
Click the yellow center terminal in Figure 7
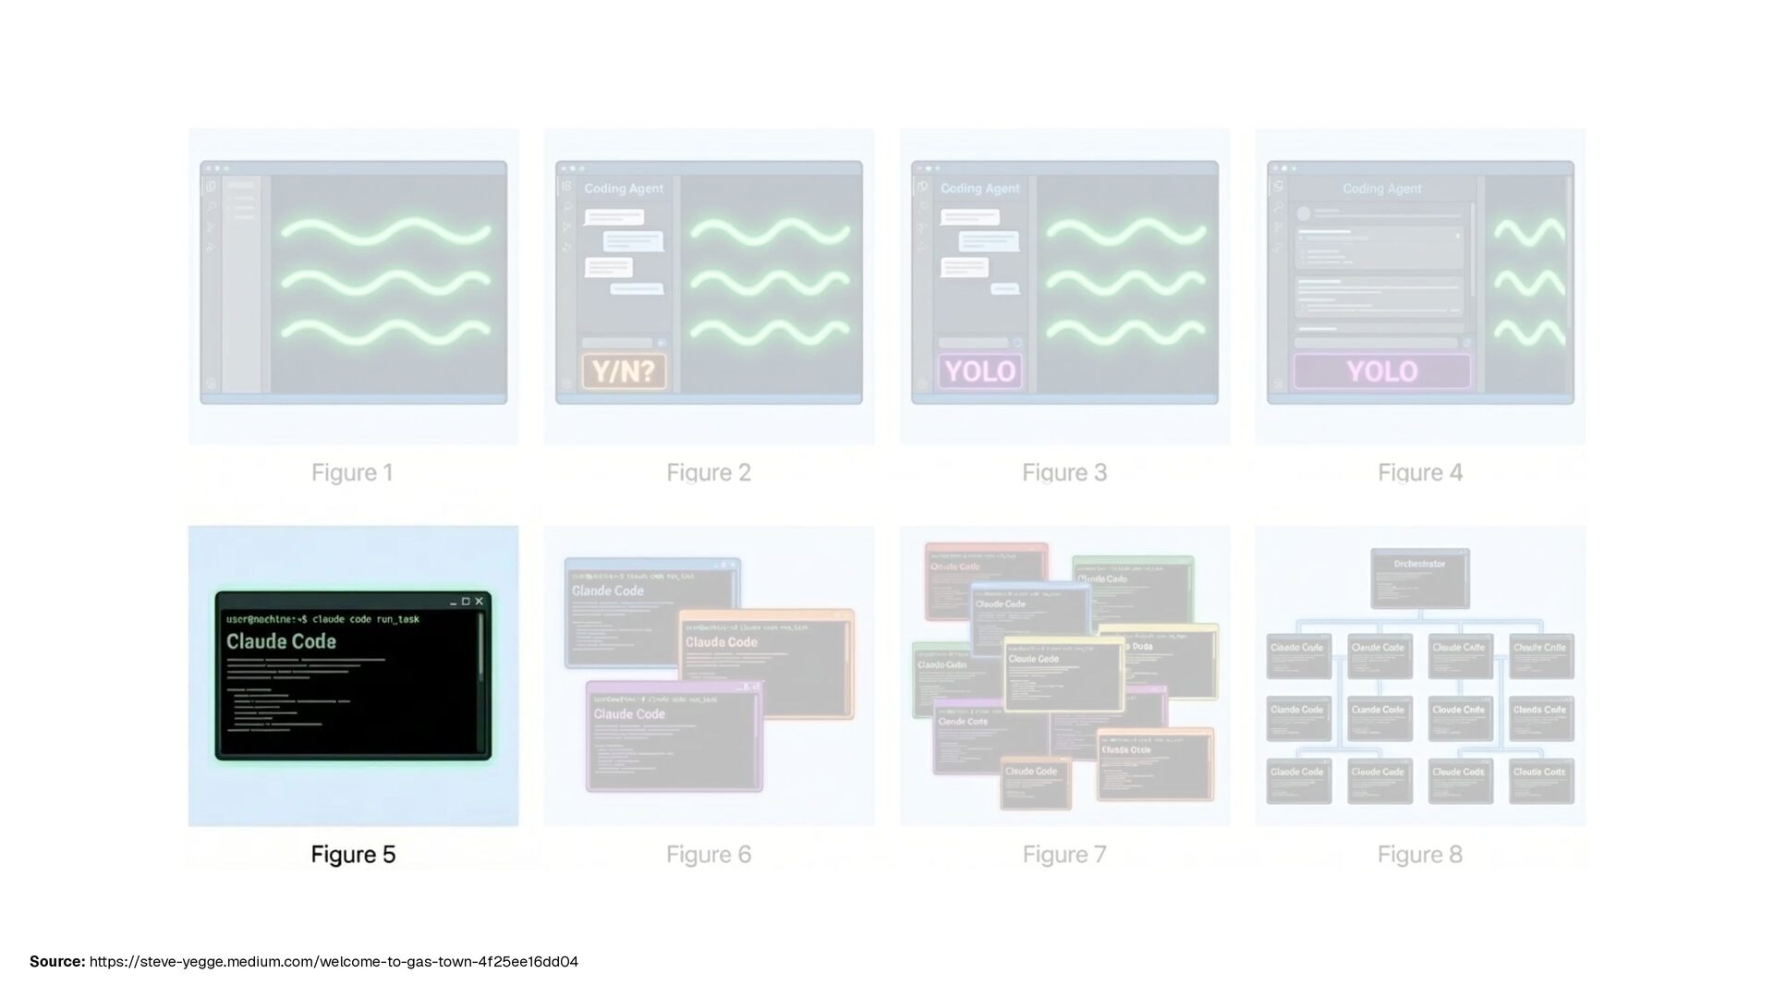1063,675
